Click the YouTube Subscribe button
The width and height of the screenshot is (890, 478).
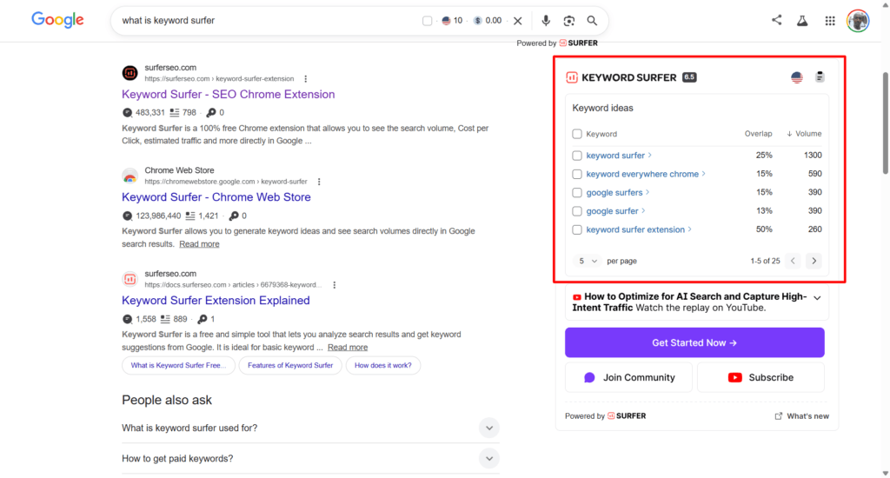coord(760,377)
